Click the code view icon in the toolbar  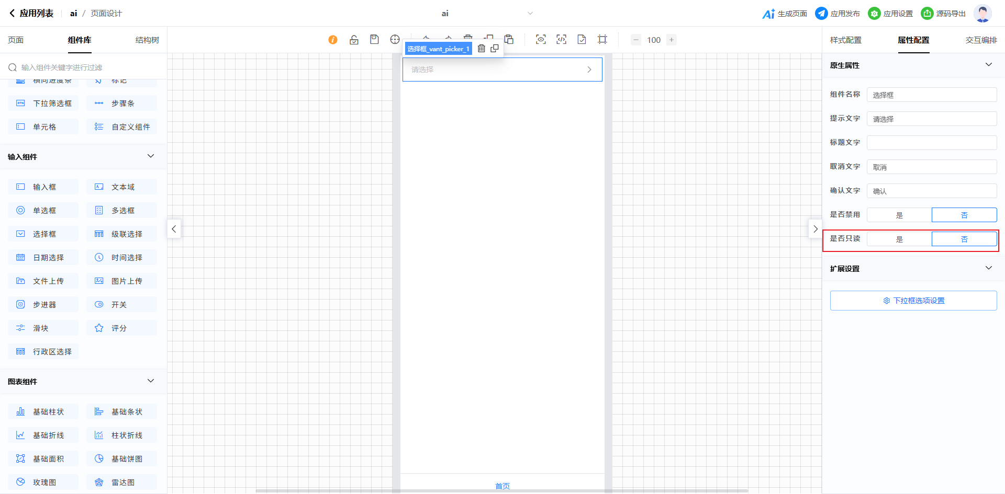coord(561,40)
